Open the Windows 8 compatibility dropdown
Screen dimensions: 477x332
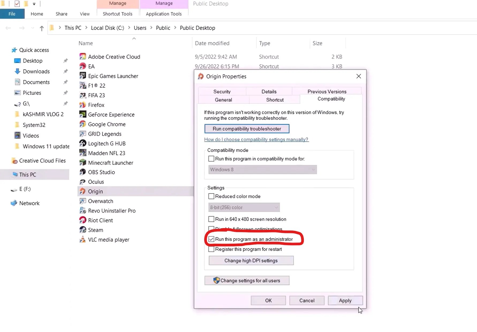263,169
